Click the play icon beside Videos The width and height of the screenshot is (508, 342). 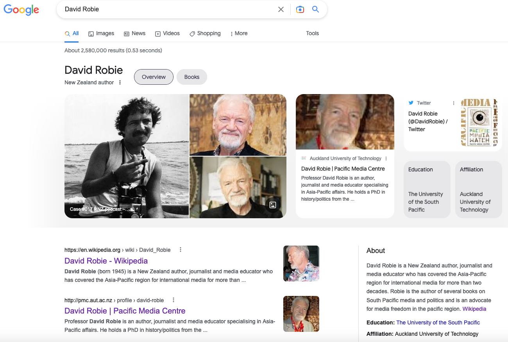coord(158,33)
